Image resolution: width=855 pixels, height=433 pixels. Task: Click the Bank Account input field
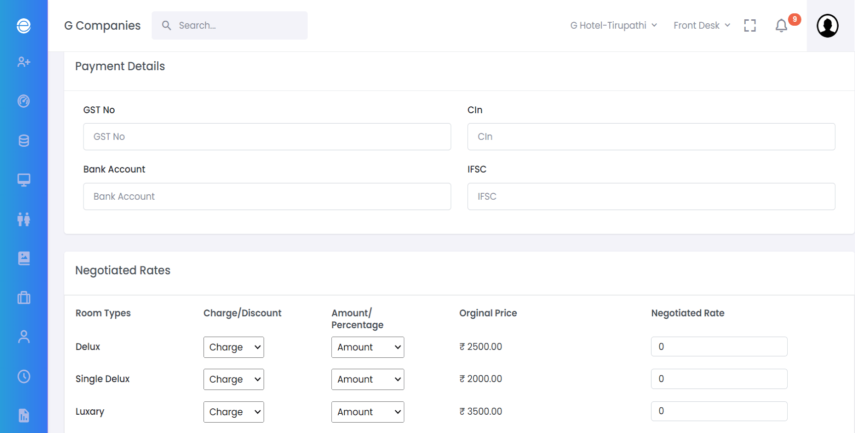(267, 196)
